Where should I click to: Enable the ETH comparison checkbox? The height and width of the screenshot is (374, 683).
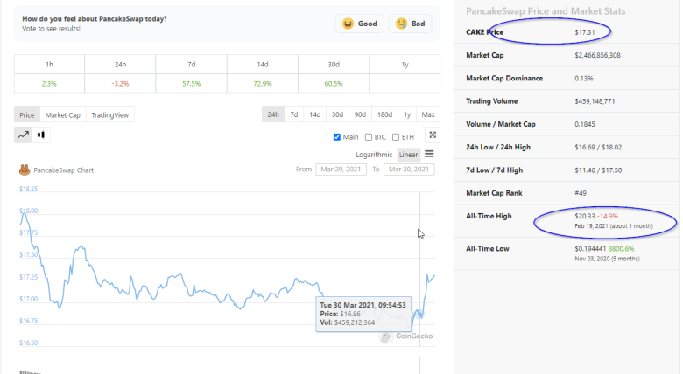(x=397, y=137)
